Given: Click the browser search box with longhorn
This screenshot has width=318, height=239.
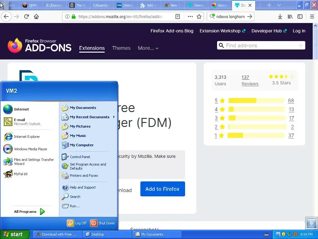Looking at the screenshot, I should coord(230,16).
